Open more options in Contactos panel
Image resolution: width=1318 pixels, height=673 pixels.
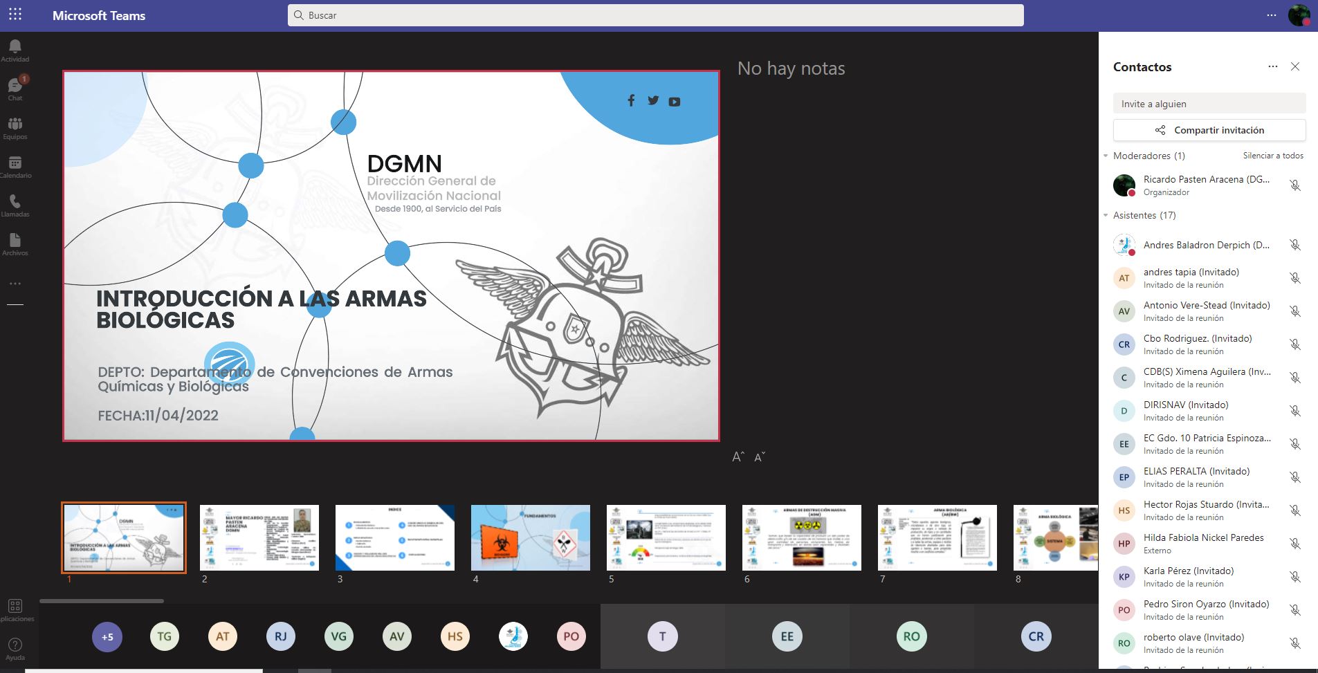[1272, 67]
